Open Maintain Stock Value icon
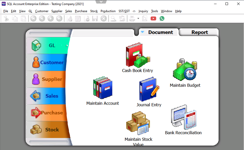 138,124
